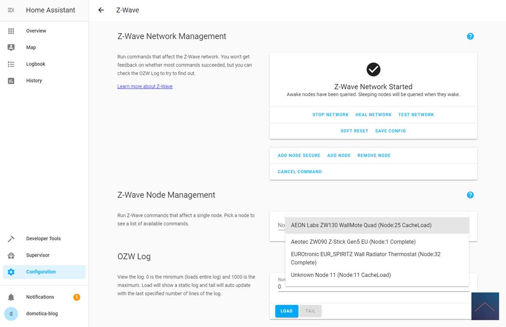Click Remove Node button
This screenshot has height=327, width=506.
click(374, 156)
